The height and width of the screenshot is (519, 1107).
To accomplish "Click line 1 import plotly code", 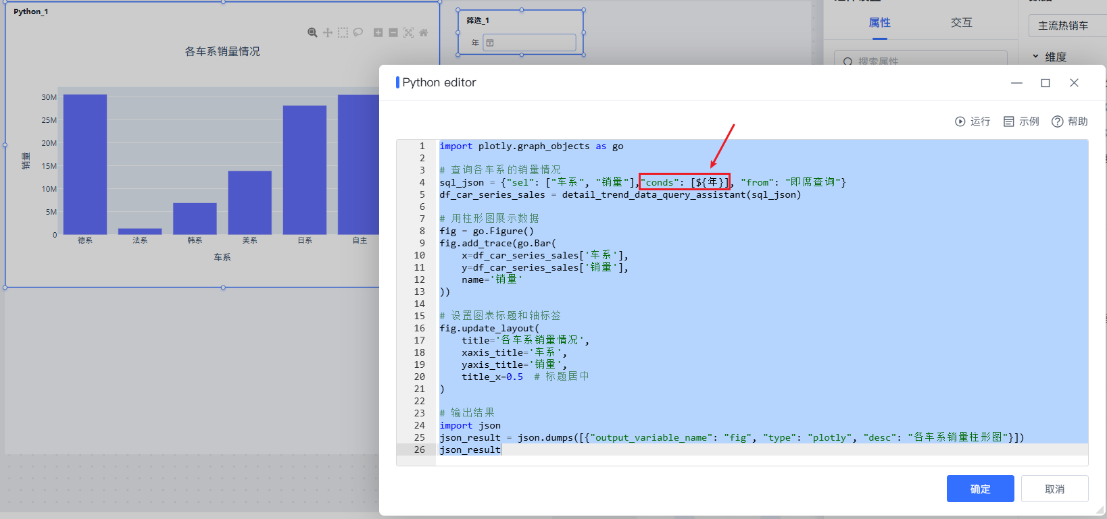I will click(531, 146).
